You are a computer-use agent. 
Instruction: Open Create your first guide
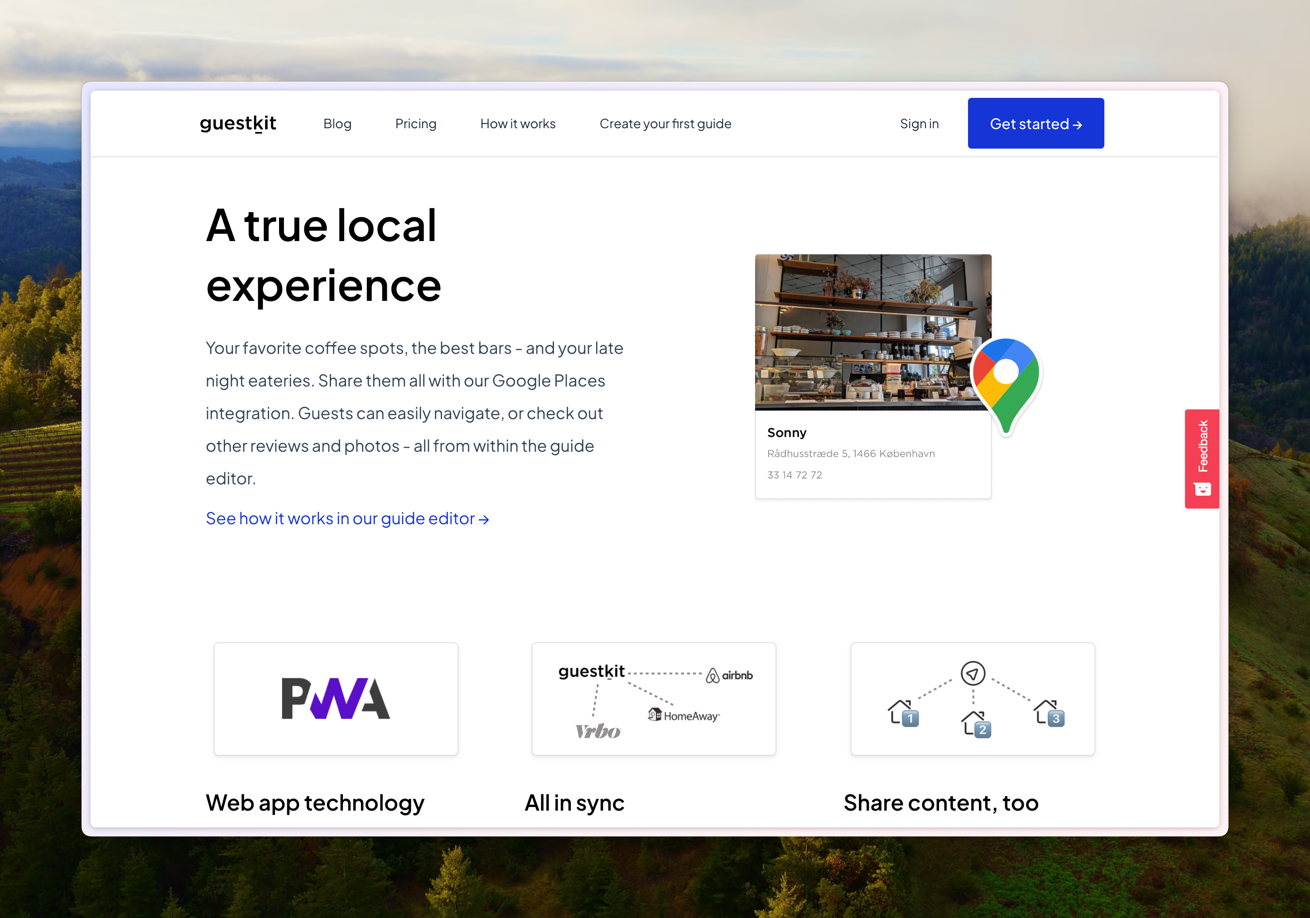[665, 123]
